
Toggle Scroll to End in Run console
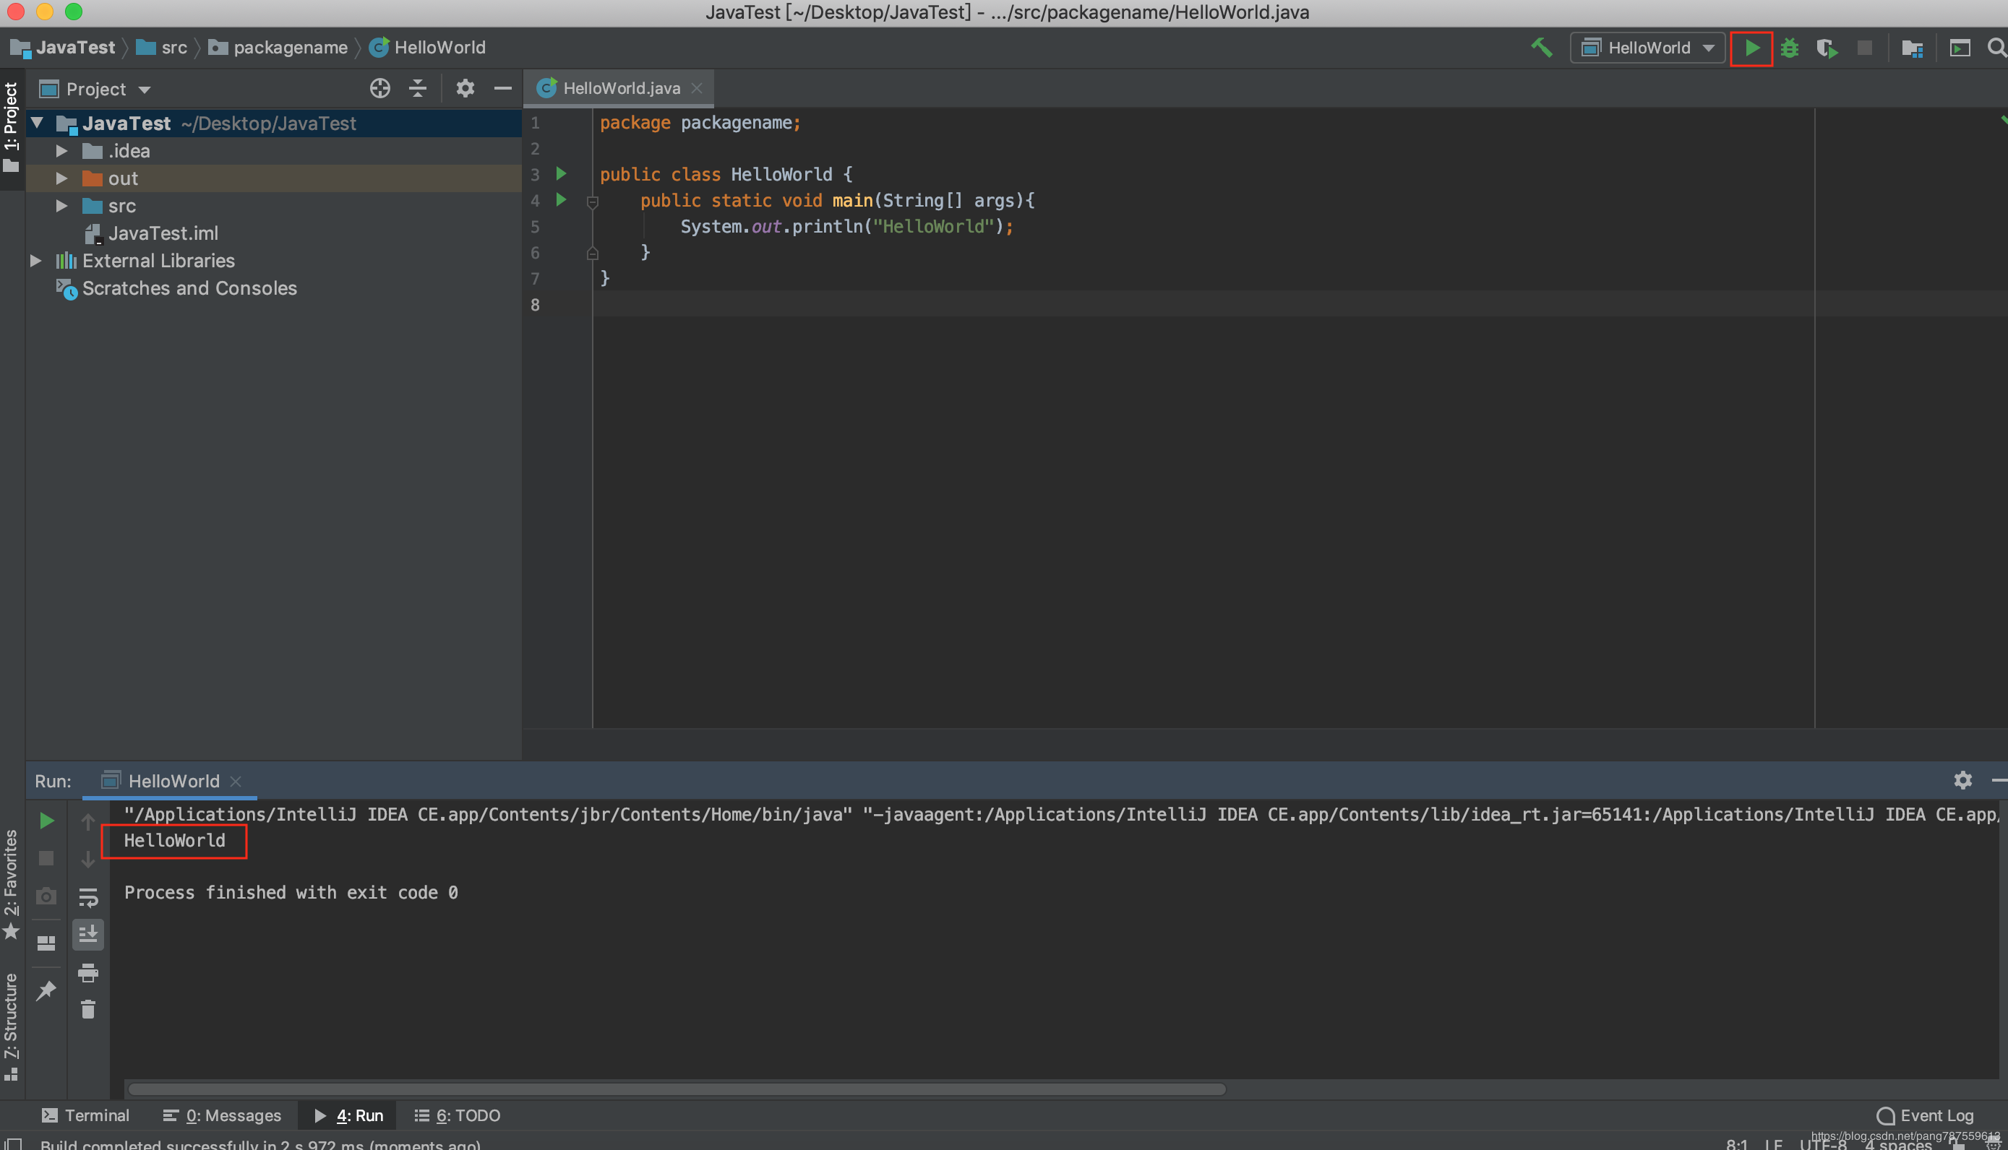[x=87, y=935]
